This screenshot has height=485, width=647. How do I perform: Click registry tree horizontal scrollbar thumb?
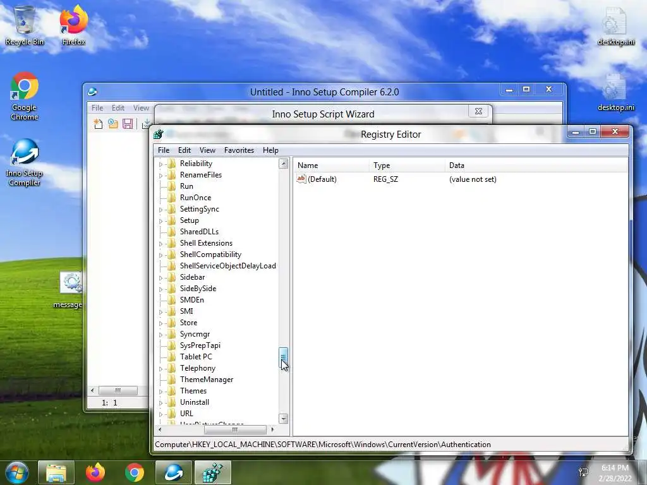pyautogui.click(x=235, y=429)
